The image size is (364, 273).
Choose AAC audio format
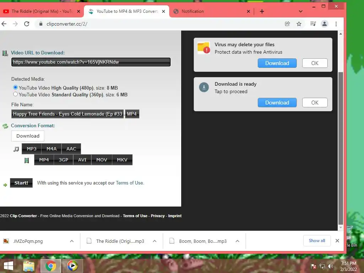pos(71,149)
